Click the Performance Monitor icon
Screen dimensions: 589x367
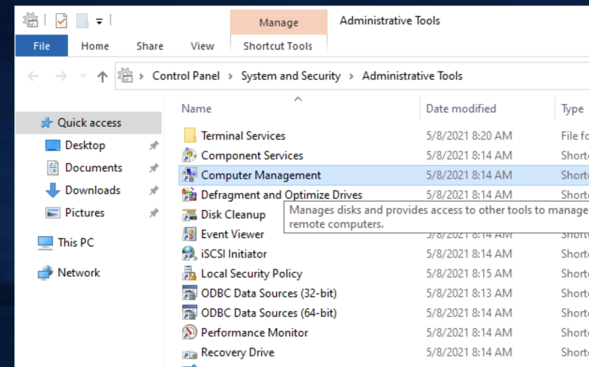point(189,332)
